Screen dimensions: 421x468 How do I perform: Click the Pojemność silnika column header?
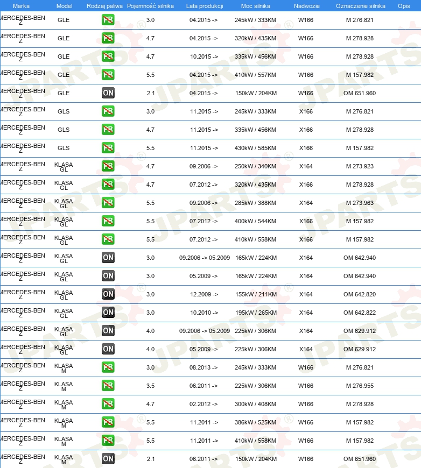tap(150, 6)
